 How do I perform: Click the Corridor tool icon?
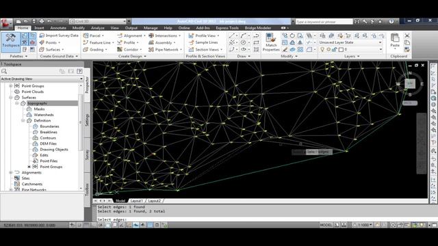pyautogui.click(x=120, y=49)
